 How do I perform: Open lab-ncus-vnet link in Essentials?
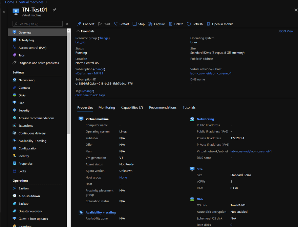click(x=211, y=74)
